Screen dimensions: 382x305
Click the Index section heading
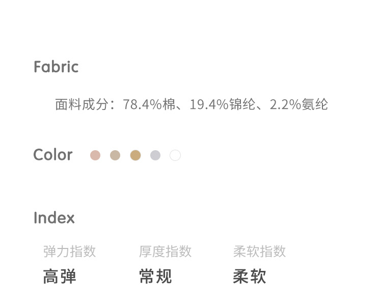click(x=54, y=218)
